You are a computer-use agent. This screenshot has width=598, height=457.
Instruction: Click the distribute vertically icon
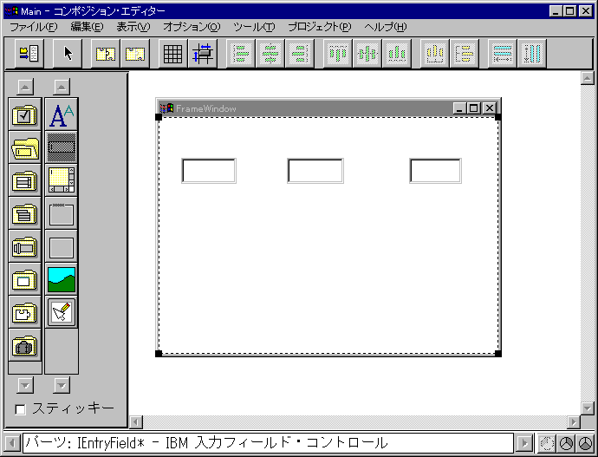pyautogui.click(x=465, y=54)
